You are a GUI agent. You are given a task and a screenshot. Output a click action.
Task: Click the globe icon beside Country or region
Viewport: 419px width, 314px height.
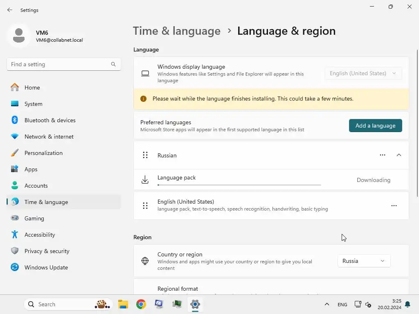point(145,261)
